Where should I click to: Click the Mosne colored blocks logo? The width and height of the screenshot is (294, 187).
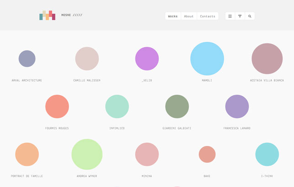tap(47, 16)
